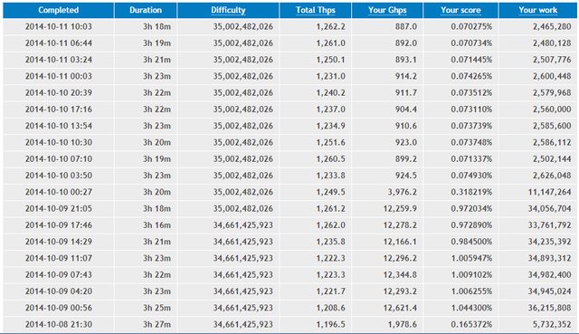Screen dimensions: 579x334
Task: Select the Duration column header
Action: [146, 10]
